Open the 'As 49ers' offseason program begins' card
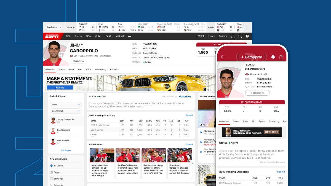The image size is (331, 186). click(x=128, y=163)
